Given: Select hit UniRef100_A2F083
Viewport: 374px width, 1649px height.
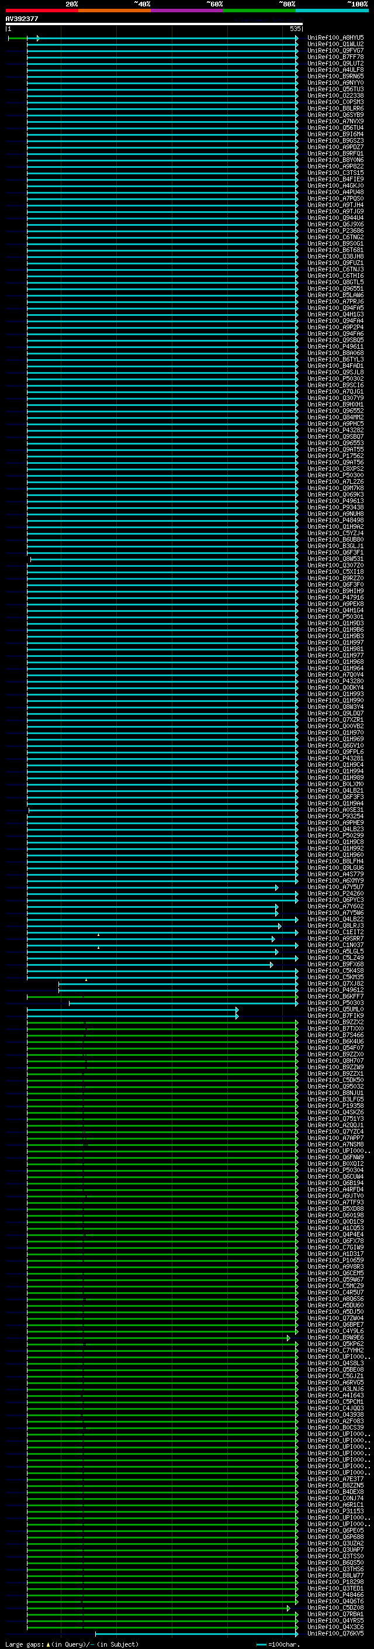Looking at the screenshot, I should pyautogui.click(x=335, y=1420).
